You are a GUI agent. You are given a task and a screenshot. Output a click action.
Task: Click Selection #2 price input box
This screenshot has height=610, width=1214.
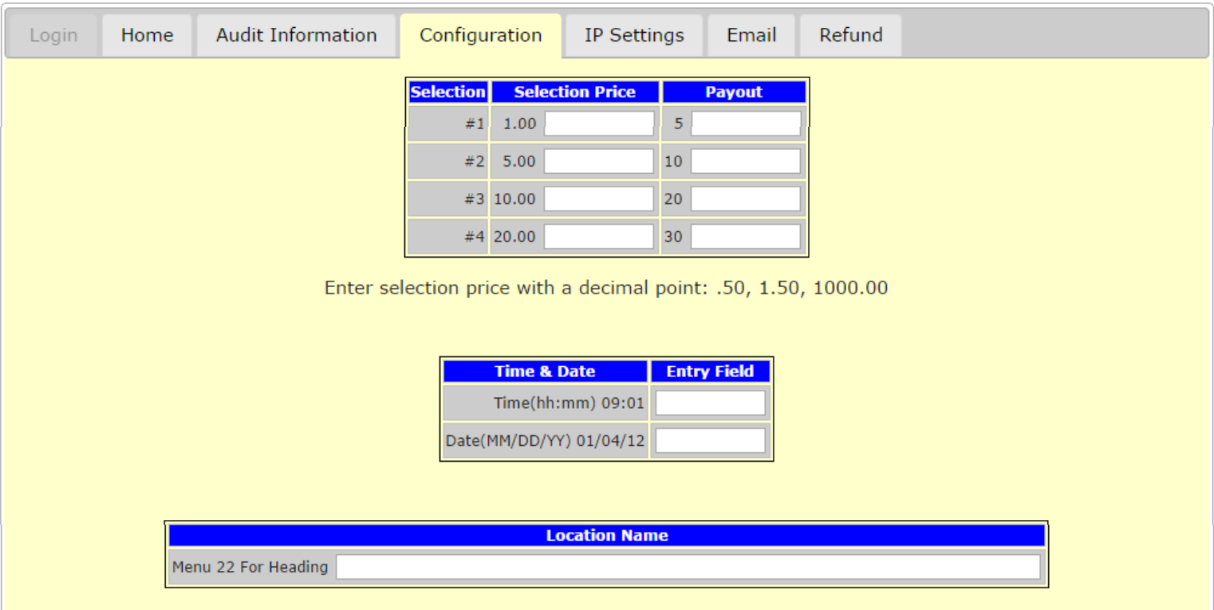pos(598,161)
